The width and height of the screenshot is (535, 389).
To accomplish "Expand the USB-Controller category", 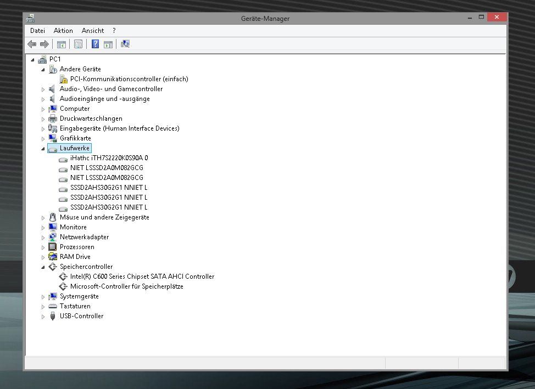I will (x=43, y=317).
